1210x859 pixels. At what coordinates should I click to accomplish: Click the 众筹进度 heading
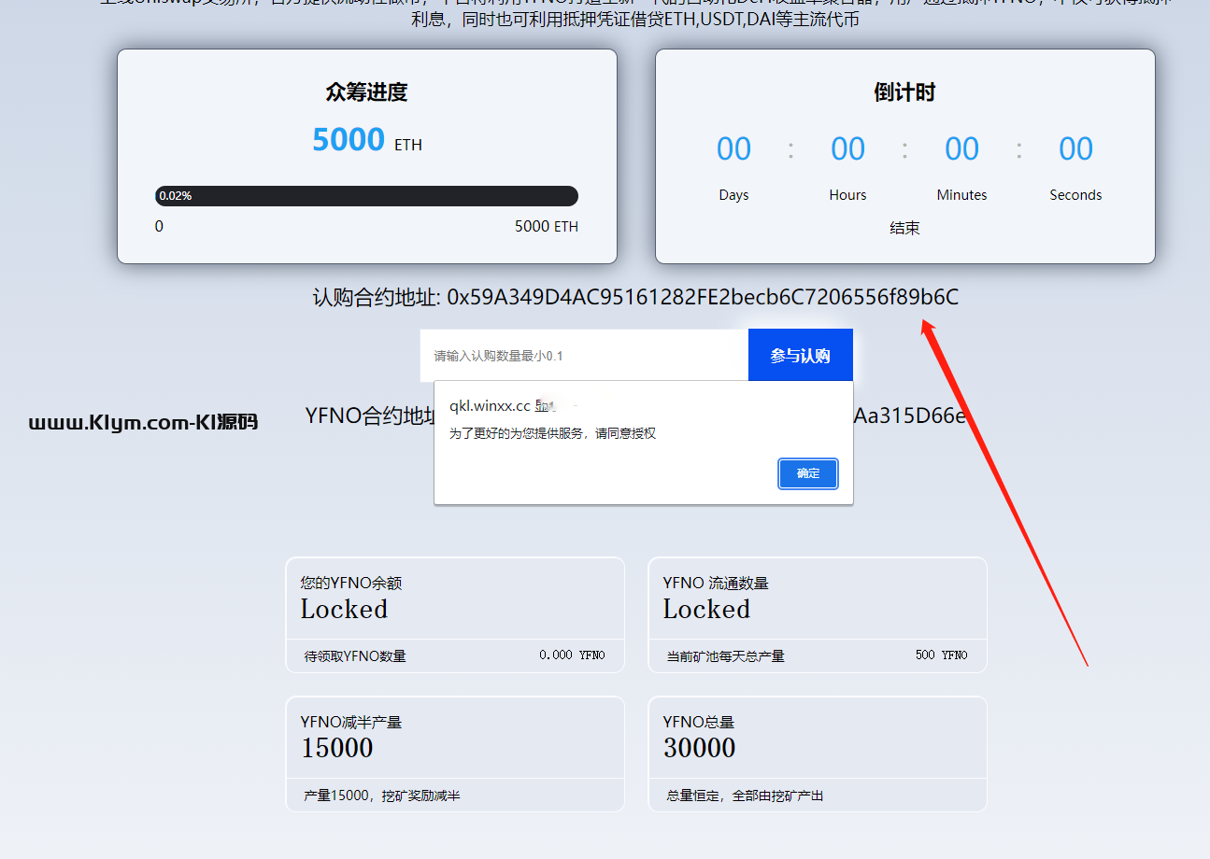(366, 92)
